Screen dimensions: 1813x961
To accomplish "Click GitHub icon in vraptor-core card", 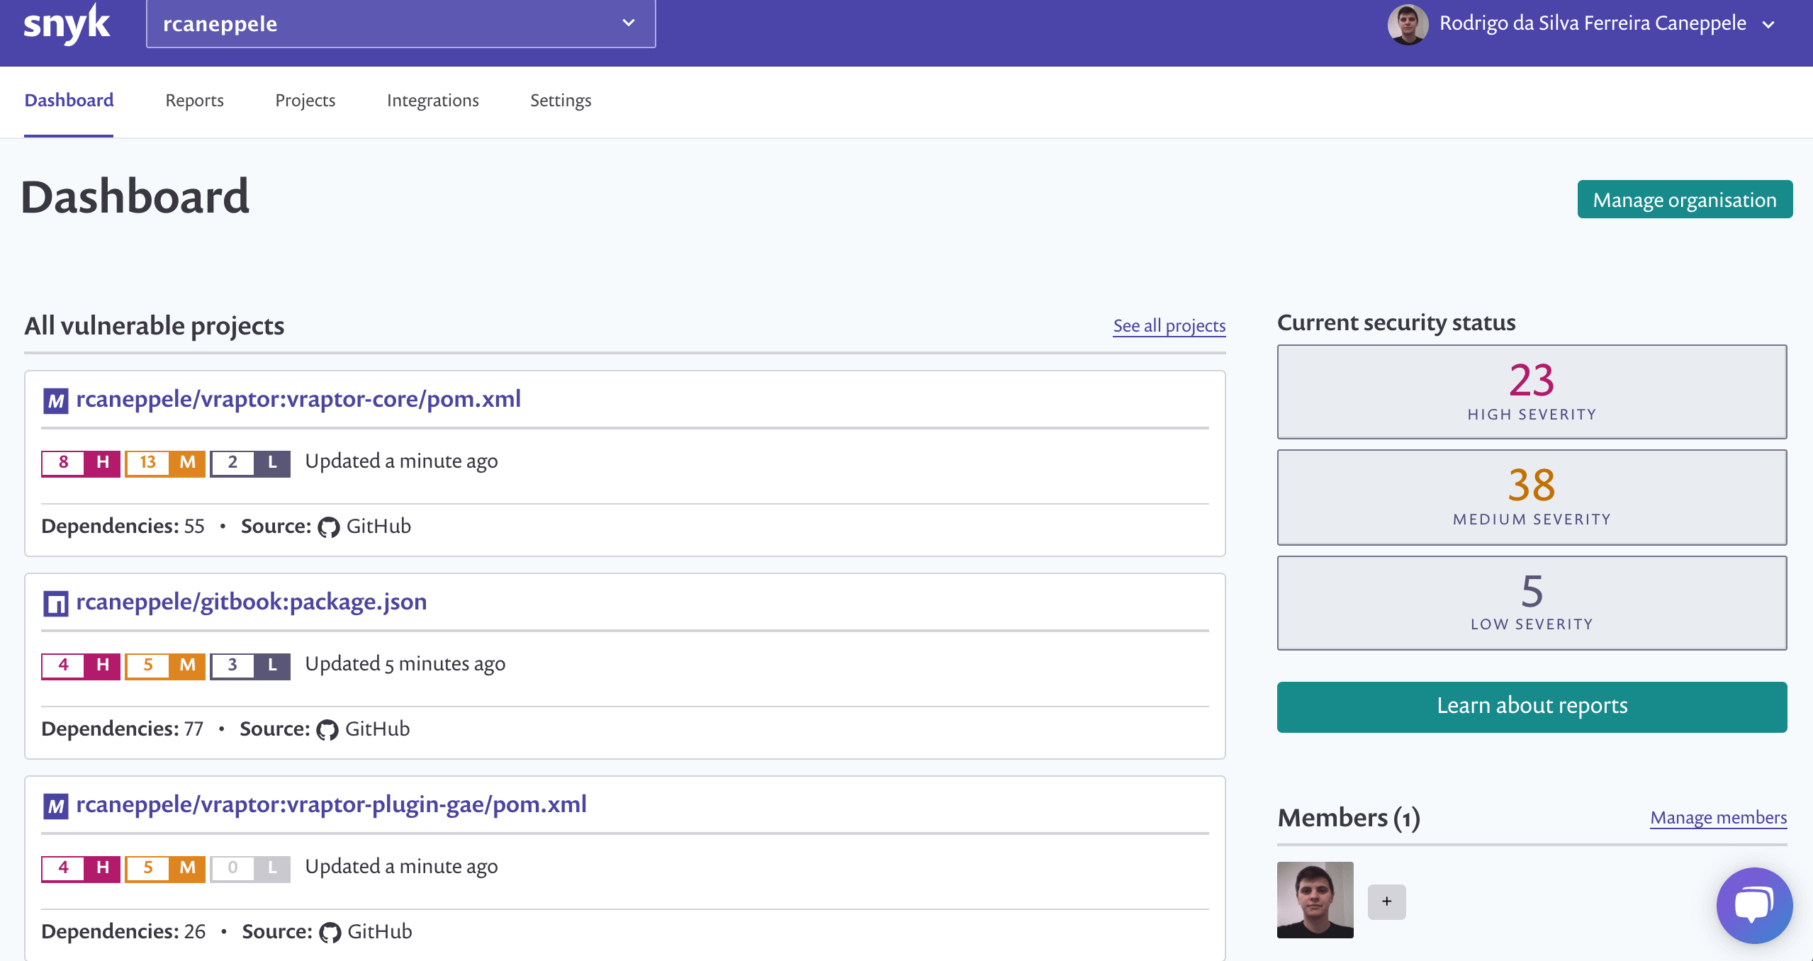I will pos(329,527).
